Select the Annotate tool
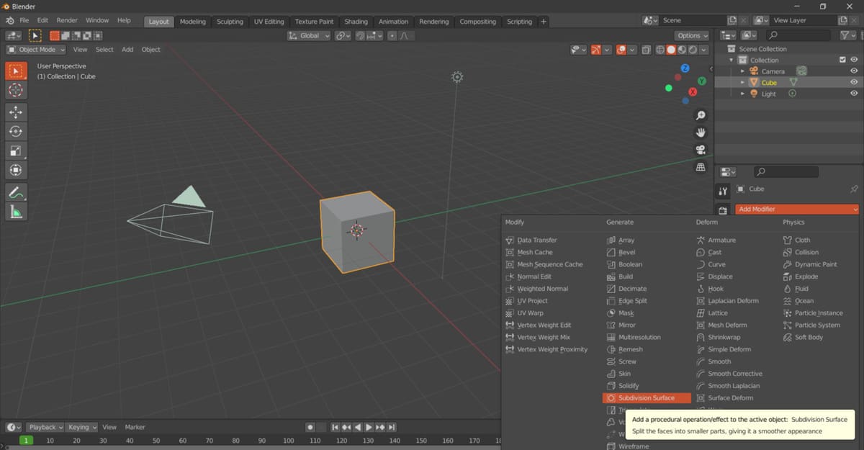The width and height of the screenshot is (864, 450). (x=16, y=192)
